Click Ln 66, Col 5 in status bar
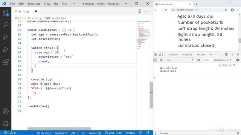The height and width of the screenshot is (135, 241). (44, 133)
